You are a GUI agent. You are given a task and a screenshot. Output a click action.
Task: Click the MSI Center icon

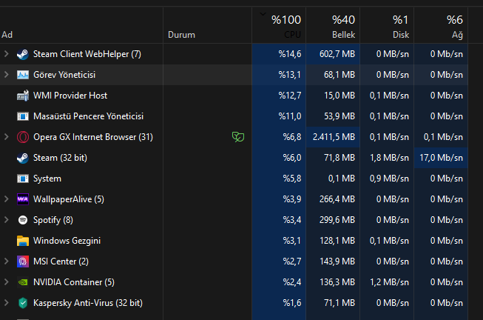(23, 261)
